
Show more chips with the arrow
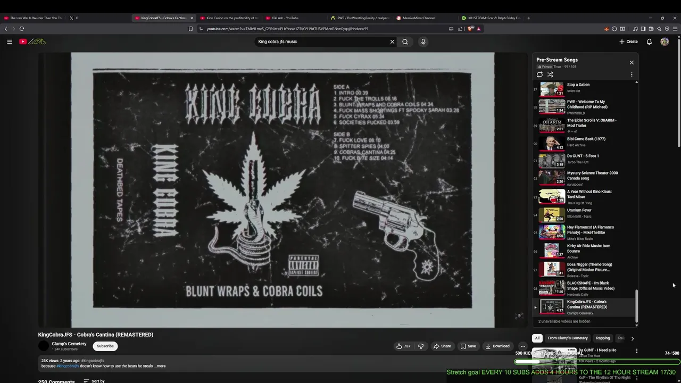[x=632, y=338]
